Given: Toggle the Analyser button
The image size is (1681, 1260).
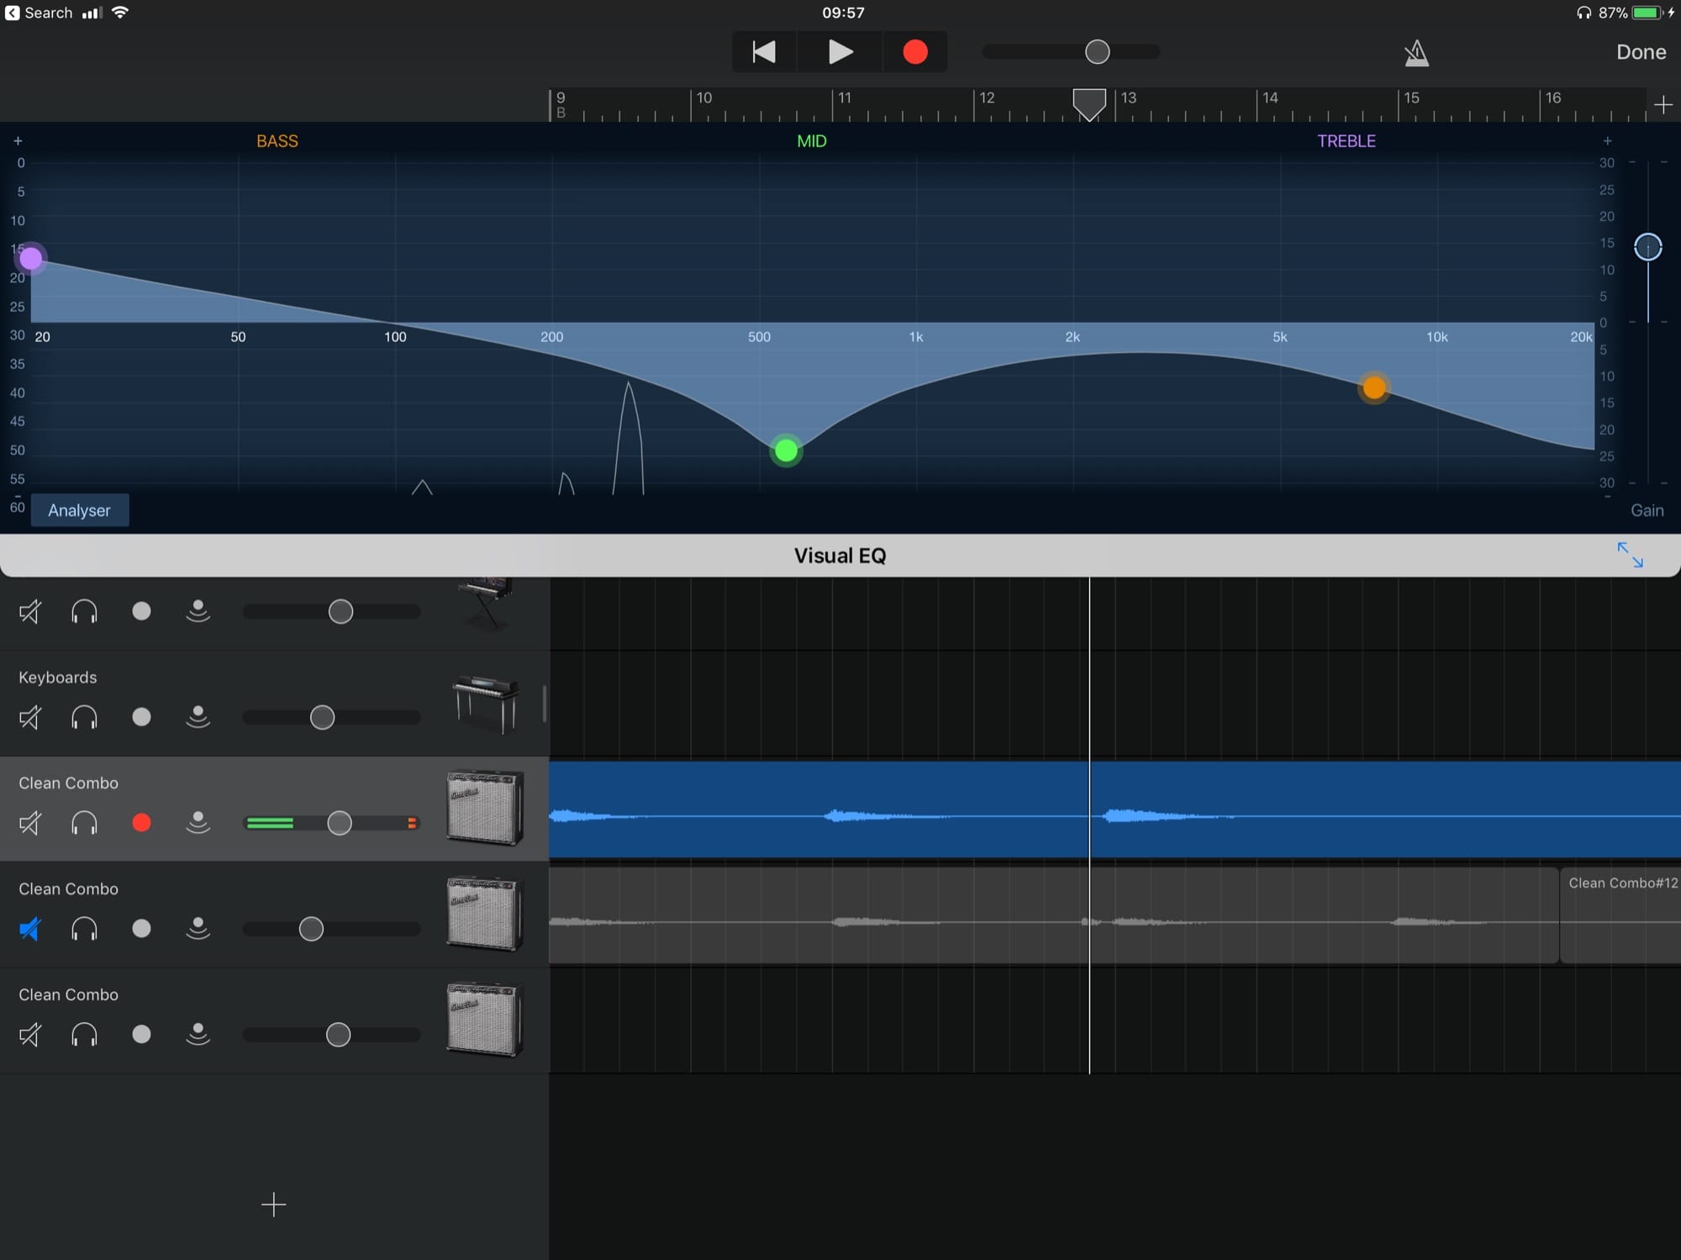Looking at the screenshot, I should pyautogui.click(x=79, y=510).
